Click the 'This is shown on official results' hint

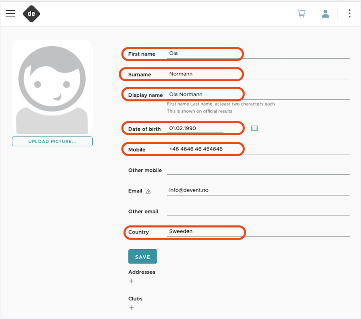click(199, 111)
